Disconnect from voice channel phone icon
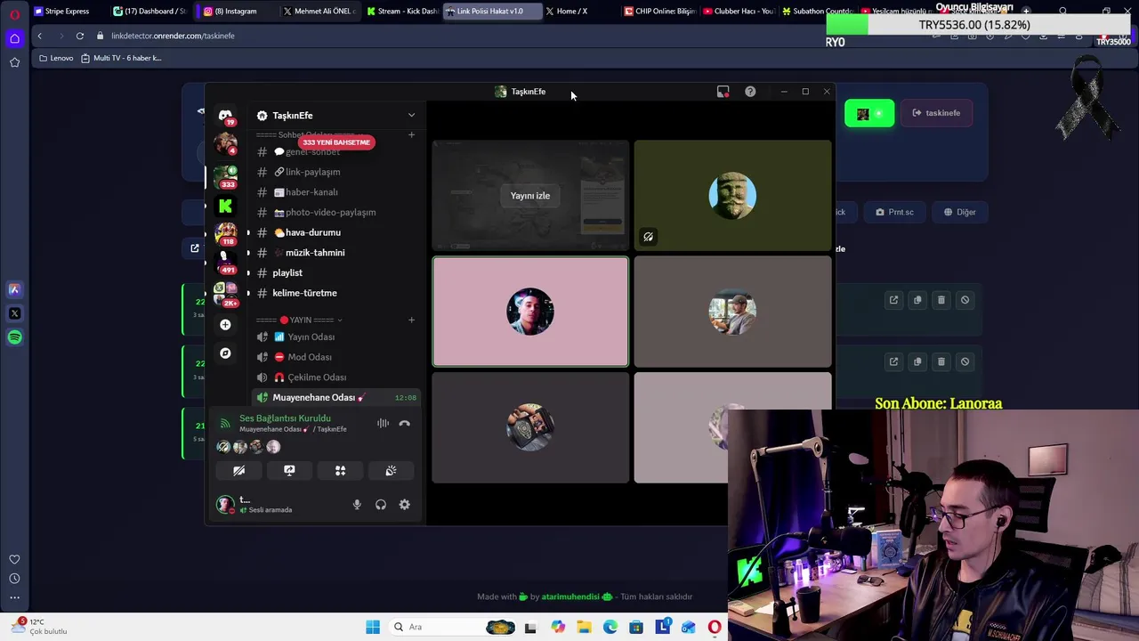Viewport: 1139px width, 641px height. (x=405, y=424)
